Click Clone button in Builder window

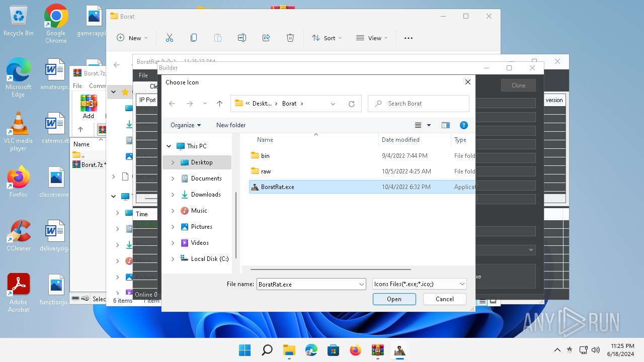tap(518, 85)
